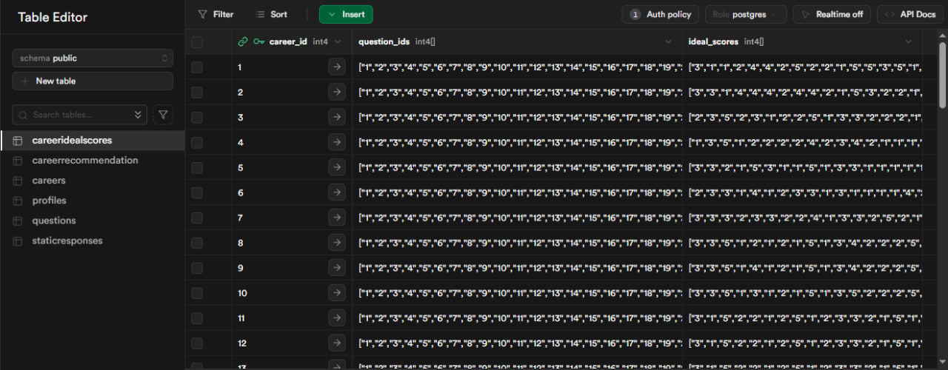Open the Insert dropdown button
948x370 pixels.
pyautogui.click(x=346, y=14)
